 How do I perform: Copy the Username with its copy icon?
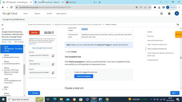pos(53,56)
